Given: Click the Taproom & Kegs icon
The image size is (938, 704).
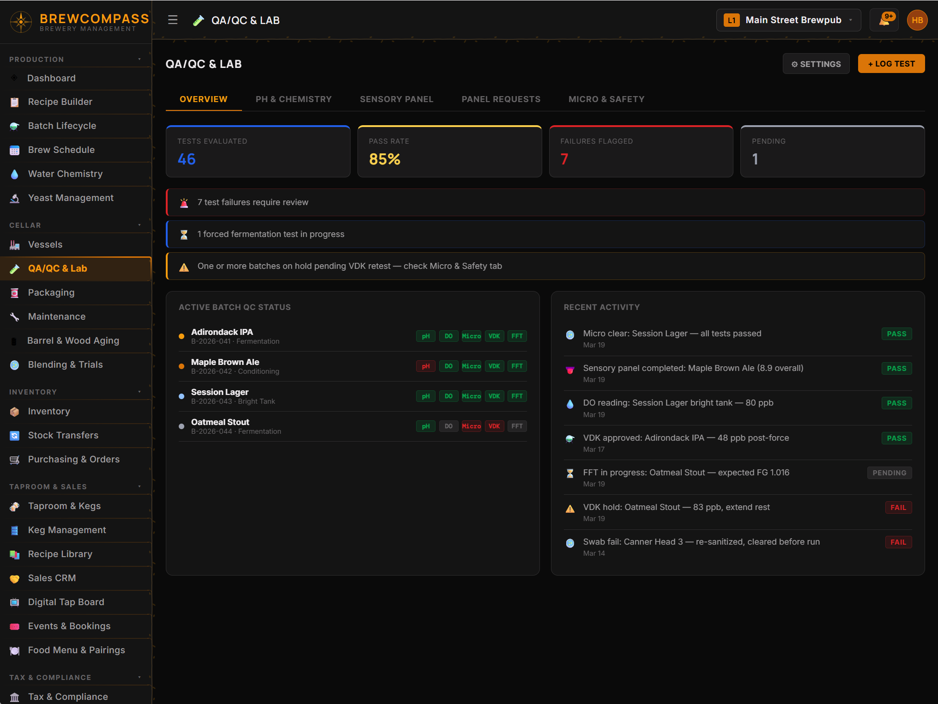Looking at the screenshot, I should 15,506.
